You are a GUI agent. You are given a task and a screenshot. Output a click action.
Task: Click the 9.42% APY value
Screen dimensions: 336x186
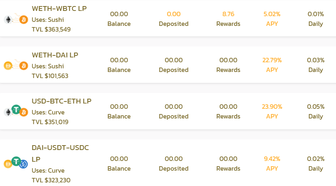pos(272,159)
